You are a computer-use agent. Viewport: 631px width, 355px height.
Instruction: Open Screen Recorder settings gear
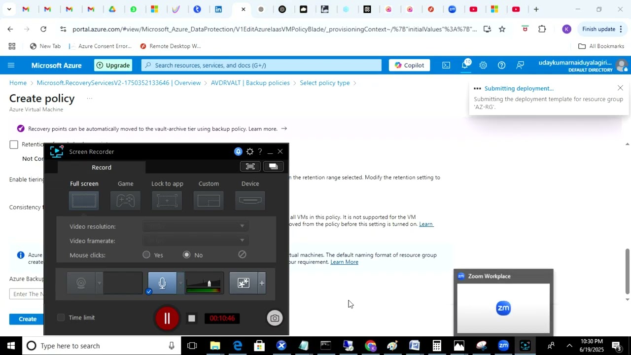pyautogui.click(x=250, y=151)
